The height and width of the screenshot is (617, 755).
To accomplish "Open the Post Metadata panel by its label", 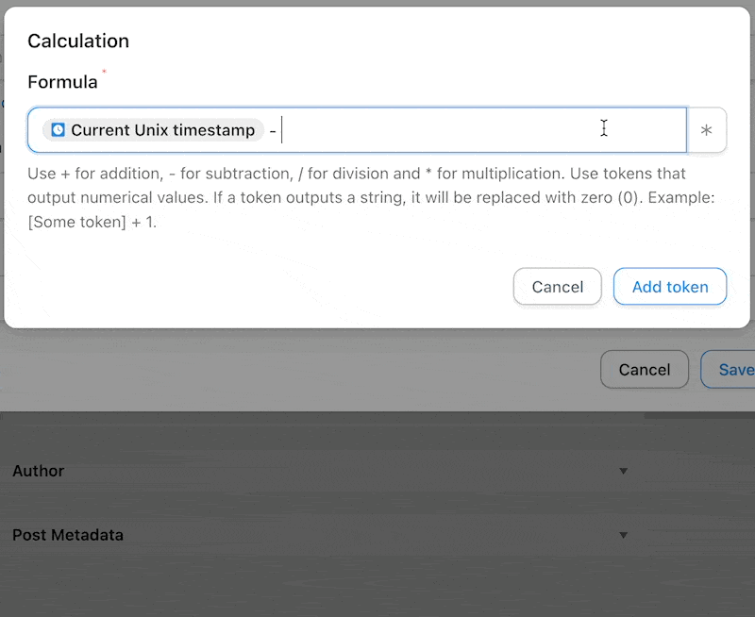I will 68,535.
